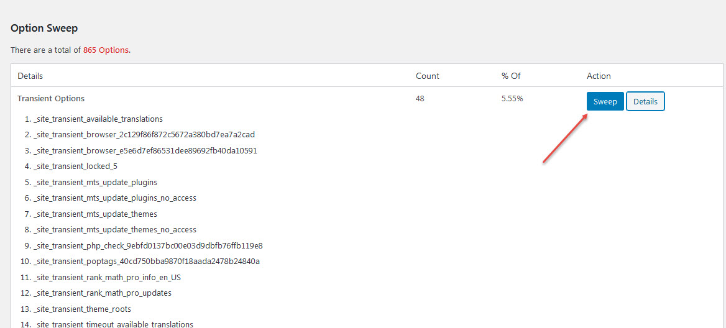Click the Details column header
Screen dimensions: 726x328
click(x=30, y=76)
